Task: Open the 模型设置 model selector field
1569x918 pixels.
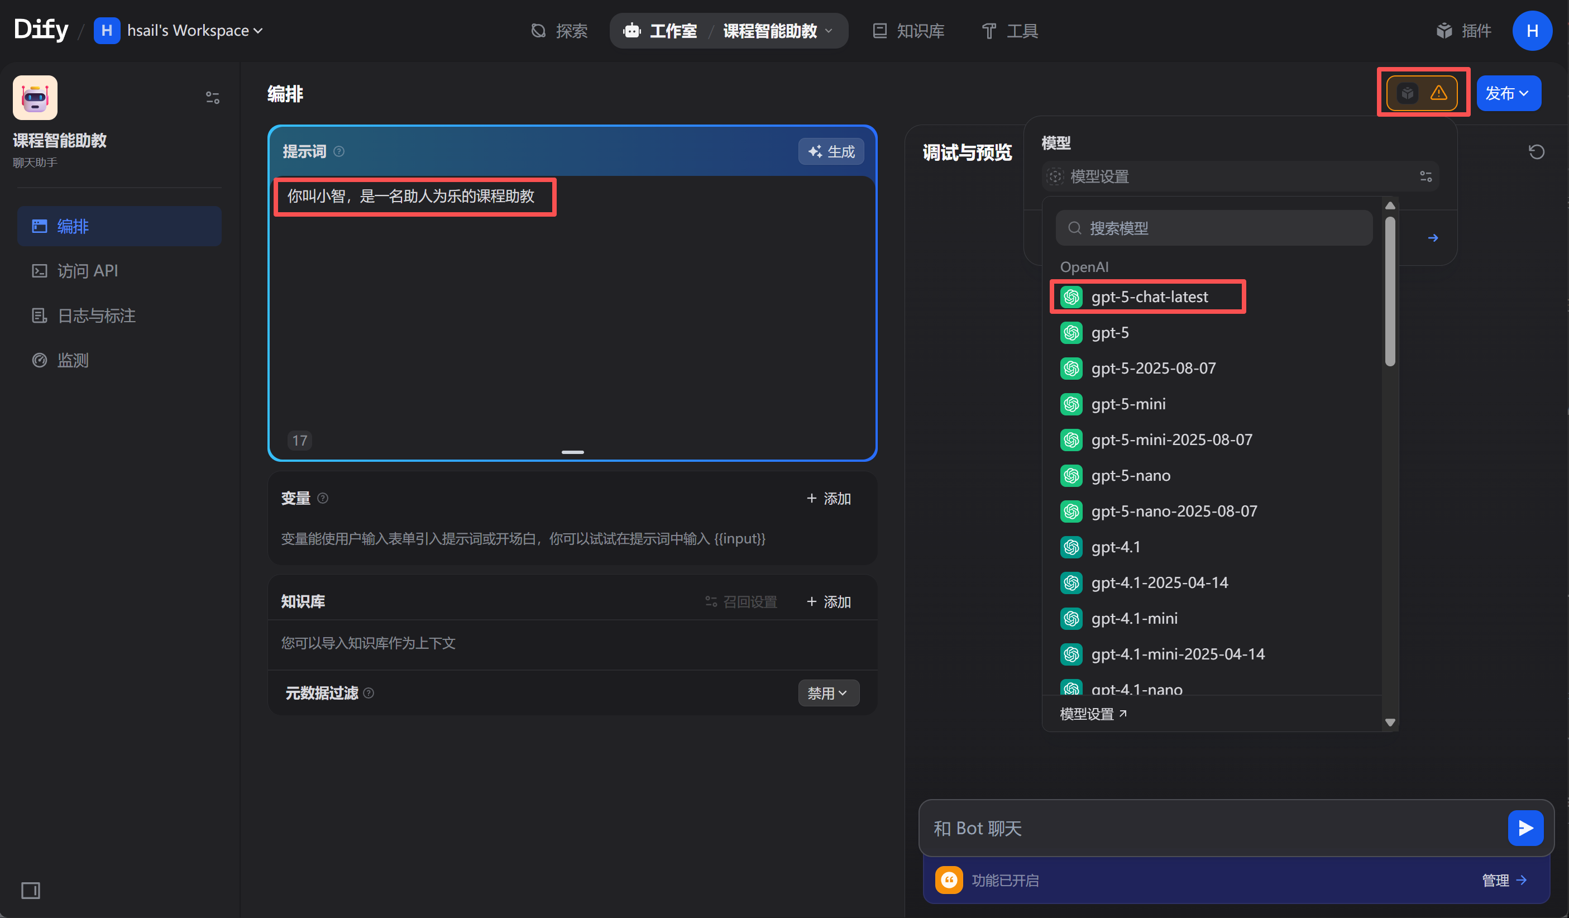Action: coord(1240,176)
